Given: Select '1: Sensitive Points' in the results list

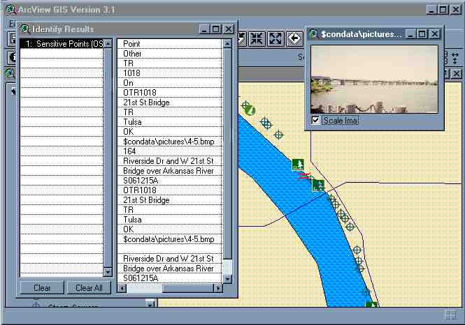Looking at the screenshot, I should point(62,44).
